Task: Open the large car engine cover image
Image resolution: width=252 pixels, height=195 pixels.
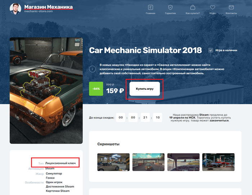Action: (46, 90)
